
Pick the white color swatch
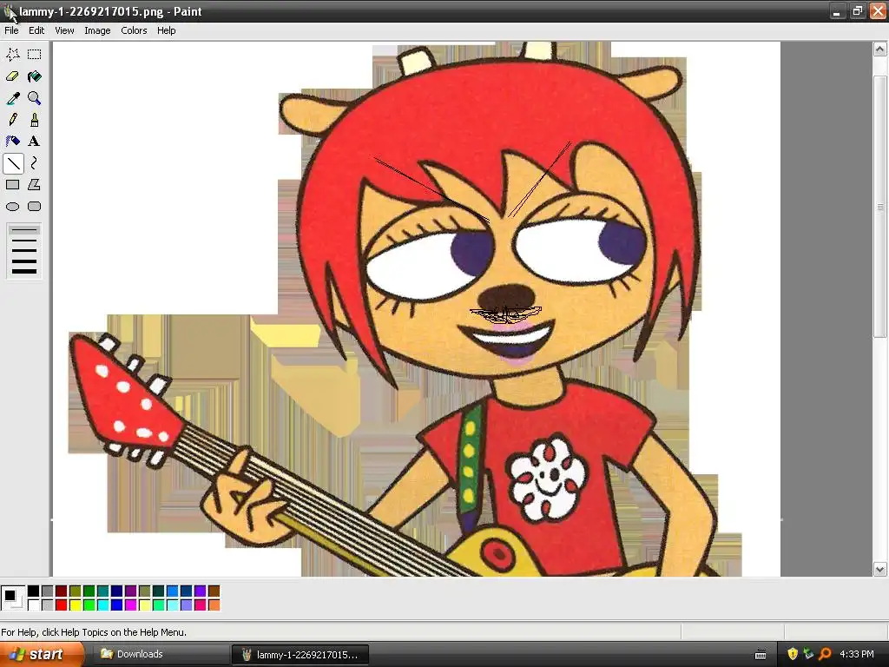click(x=34, y=605)
